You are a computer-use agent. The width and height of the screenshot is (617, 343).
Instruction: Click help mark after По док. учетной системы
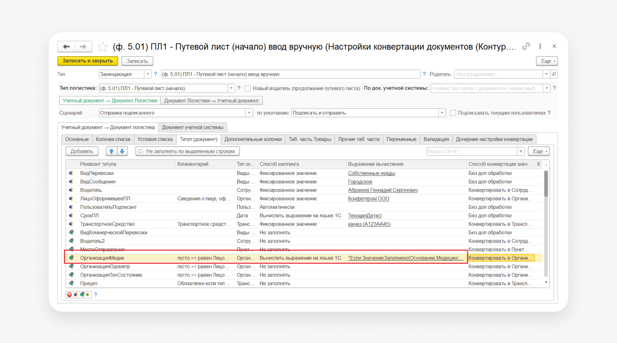(x=554, y=88)
